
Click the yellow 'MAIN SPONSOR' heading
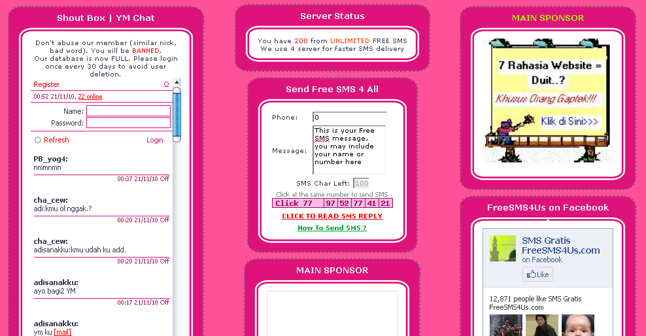click(x=547, y=18)
